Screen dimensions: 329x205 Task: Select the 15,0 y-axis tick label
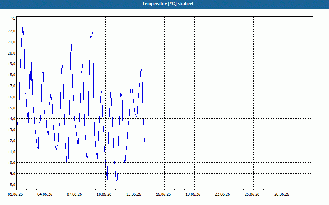12,108
